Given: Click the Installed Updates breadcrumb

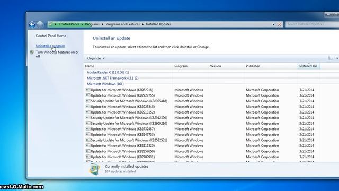Looking at the screenshot, I should pos(158,24).
